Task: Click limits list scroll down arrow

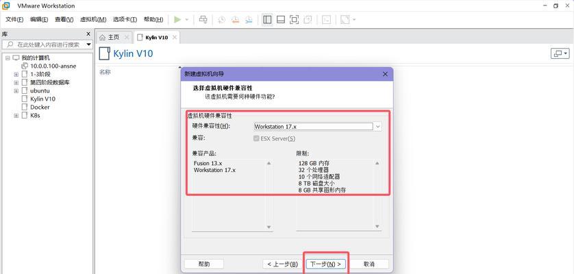Action: 377,227
